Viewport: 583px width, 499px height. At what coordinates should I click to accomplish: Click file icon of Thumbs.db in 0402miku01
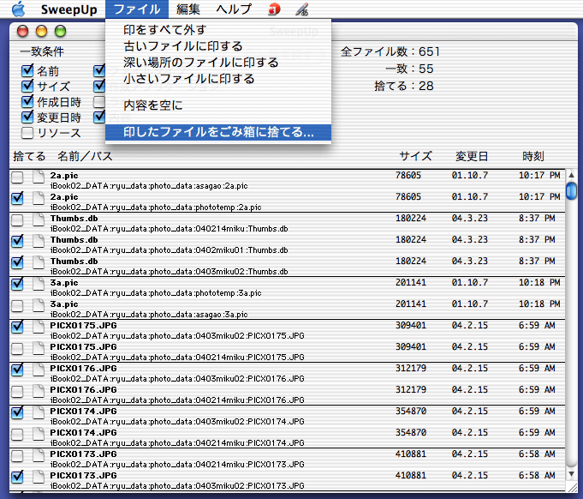tap(39, 241)
